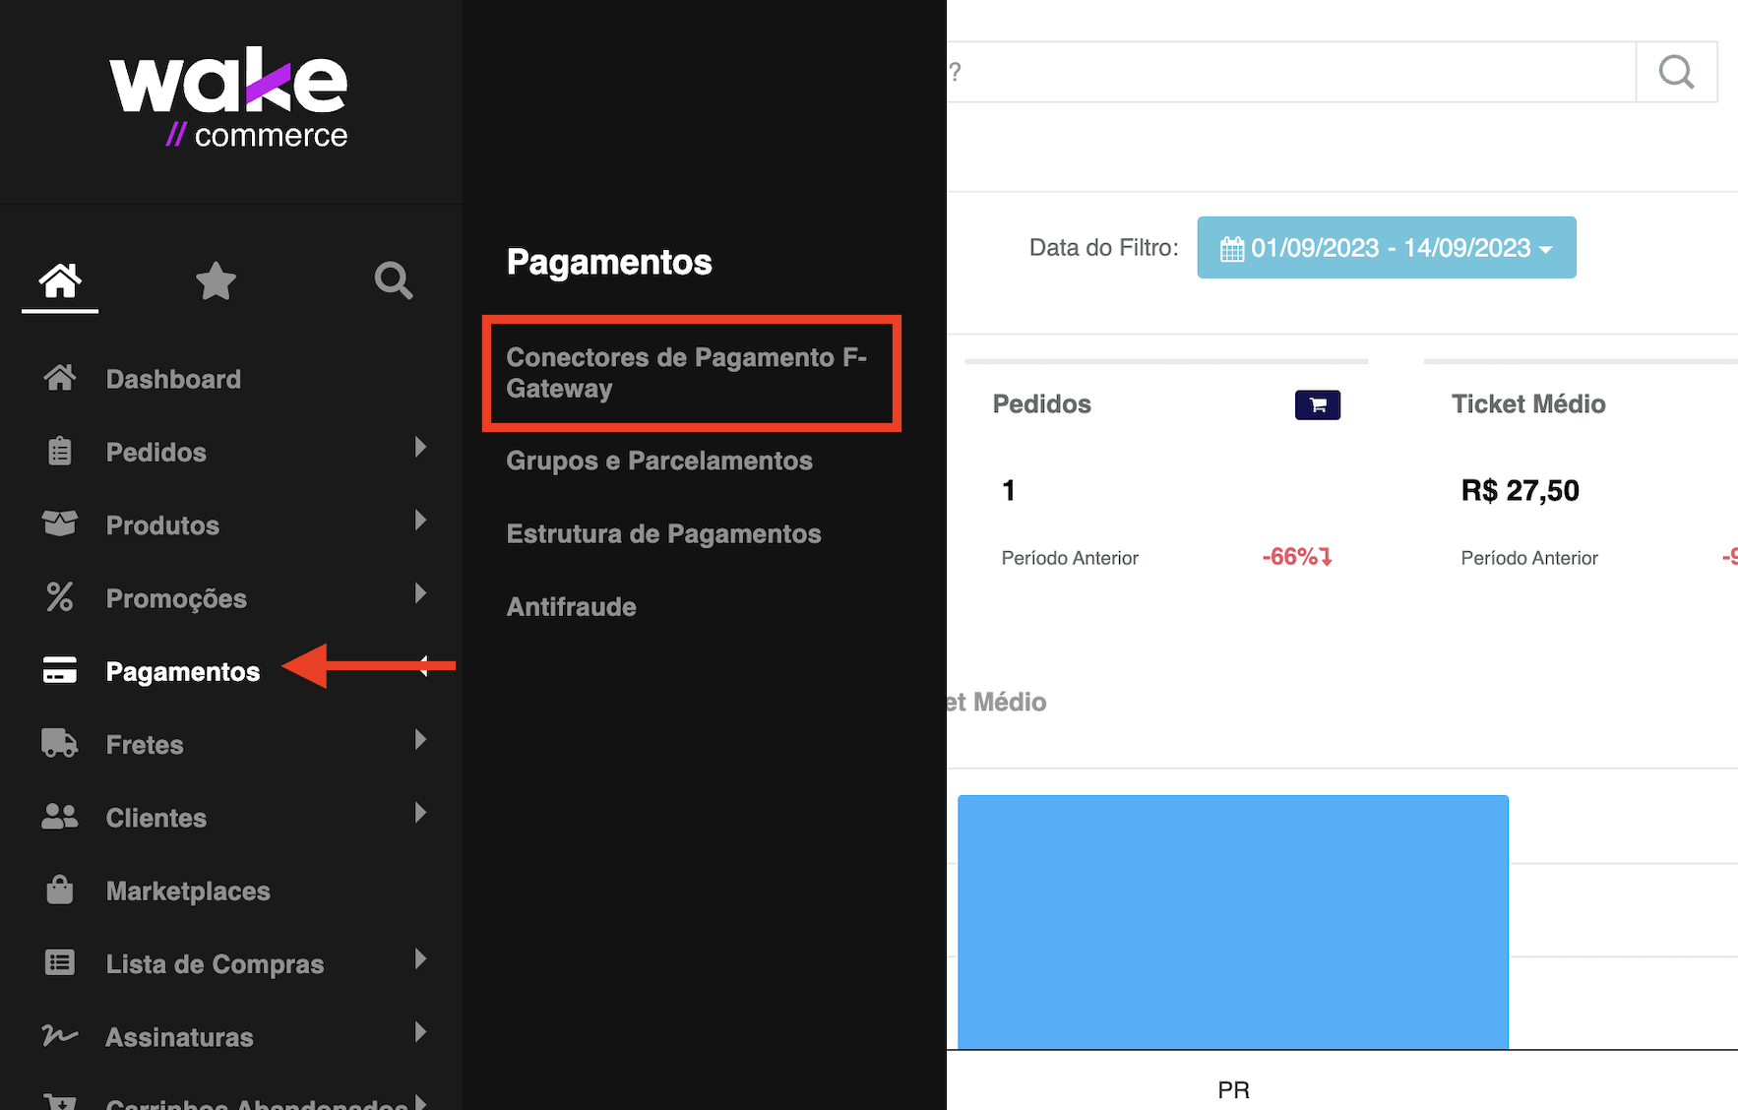Click the Marketplaces shopping bag icon
The width and height of the screenshot is (1738, 1110).
60,891
